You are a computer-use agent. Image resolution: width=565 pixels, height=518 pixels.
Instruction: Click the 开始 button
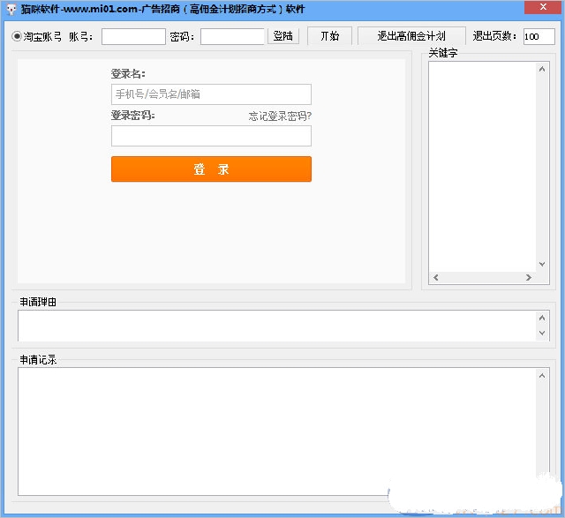click(x=329, y=36)
